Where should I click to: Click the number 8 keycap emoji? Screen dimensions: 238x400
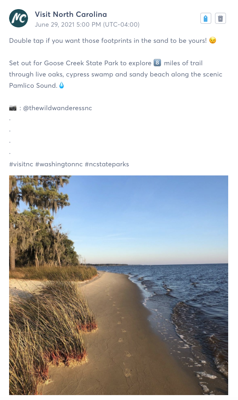(157, 63)
